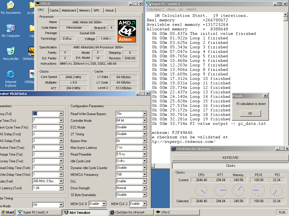
Task: Open the 3DMark desktop shortcut
Action: point(29,54)
